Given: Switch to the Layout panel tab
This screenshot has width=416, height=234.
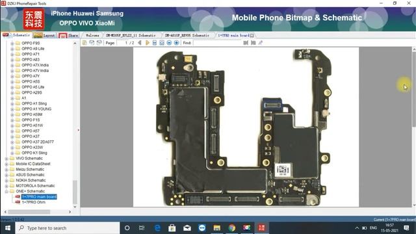Looking at the screenshot, I should click(x=45, y=35).
